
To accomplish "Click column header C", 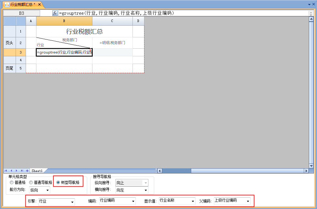I will pyautogui.click(x=112, y=21).
